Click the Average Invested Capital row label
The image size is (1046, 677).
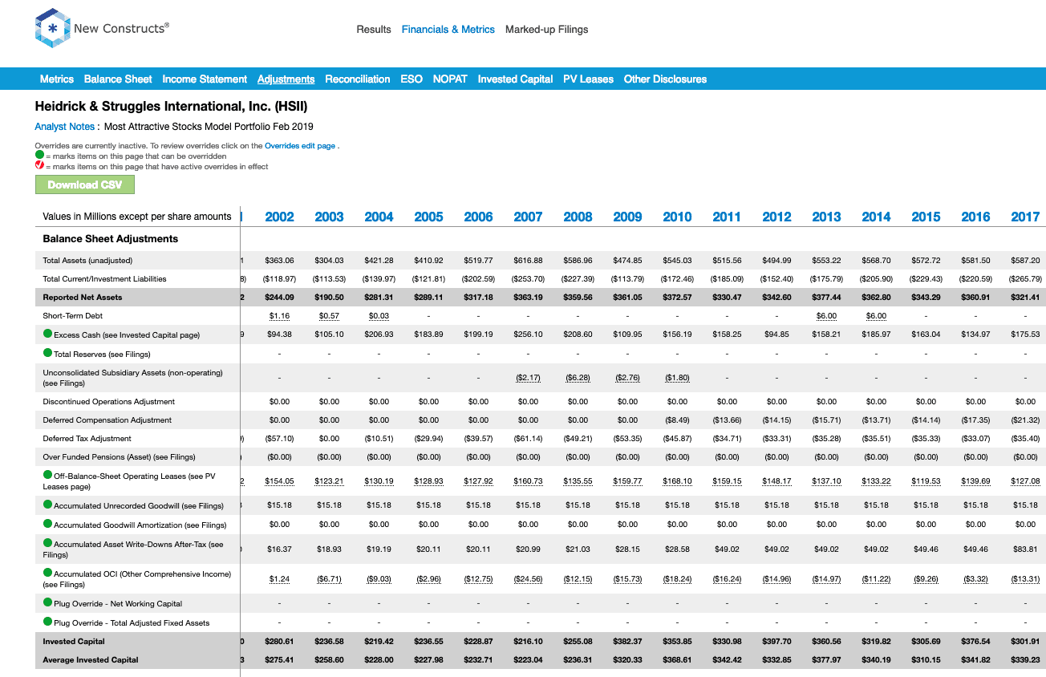(91, 660)
